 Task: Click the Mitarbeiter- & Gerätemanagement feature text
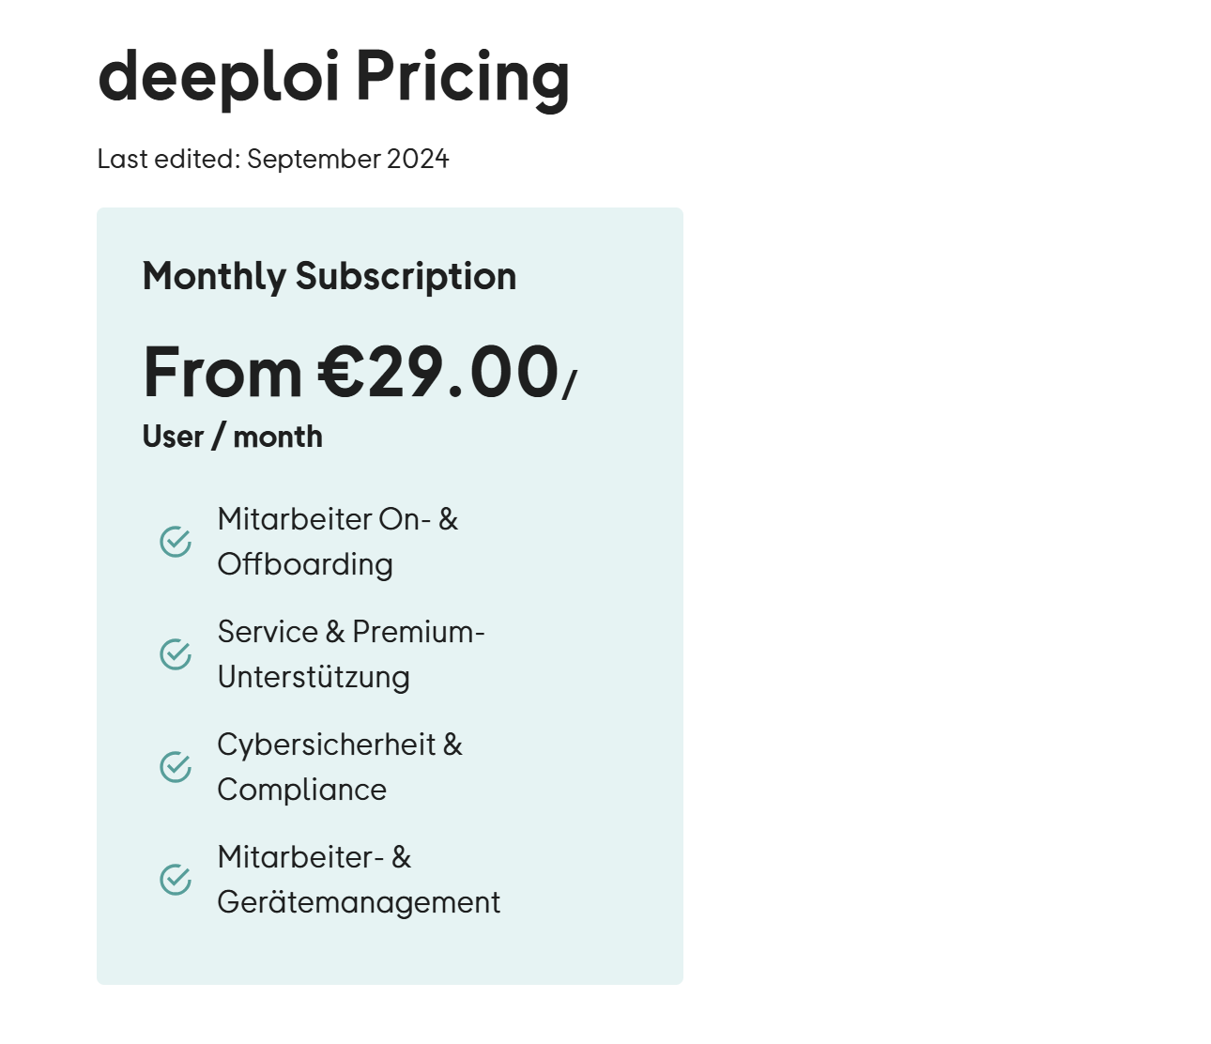coord(359,880)
